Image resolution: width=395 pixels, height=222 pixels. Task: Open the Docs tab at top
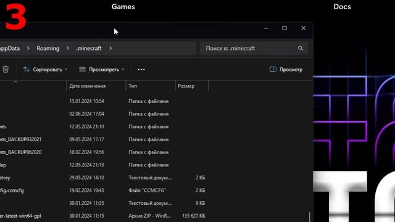(342, 7)
